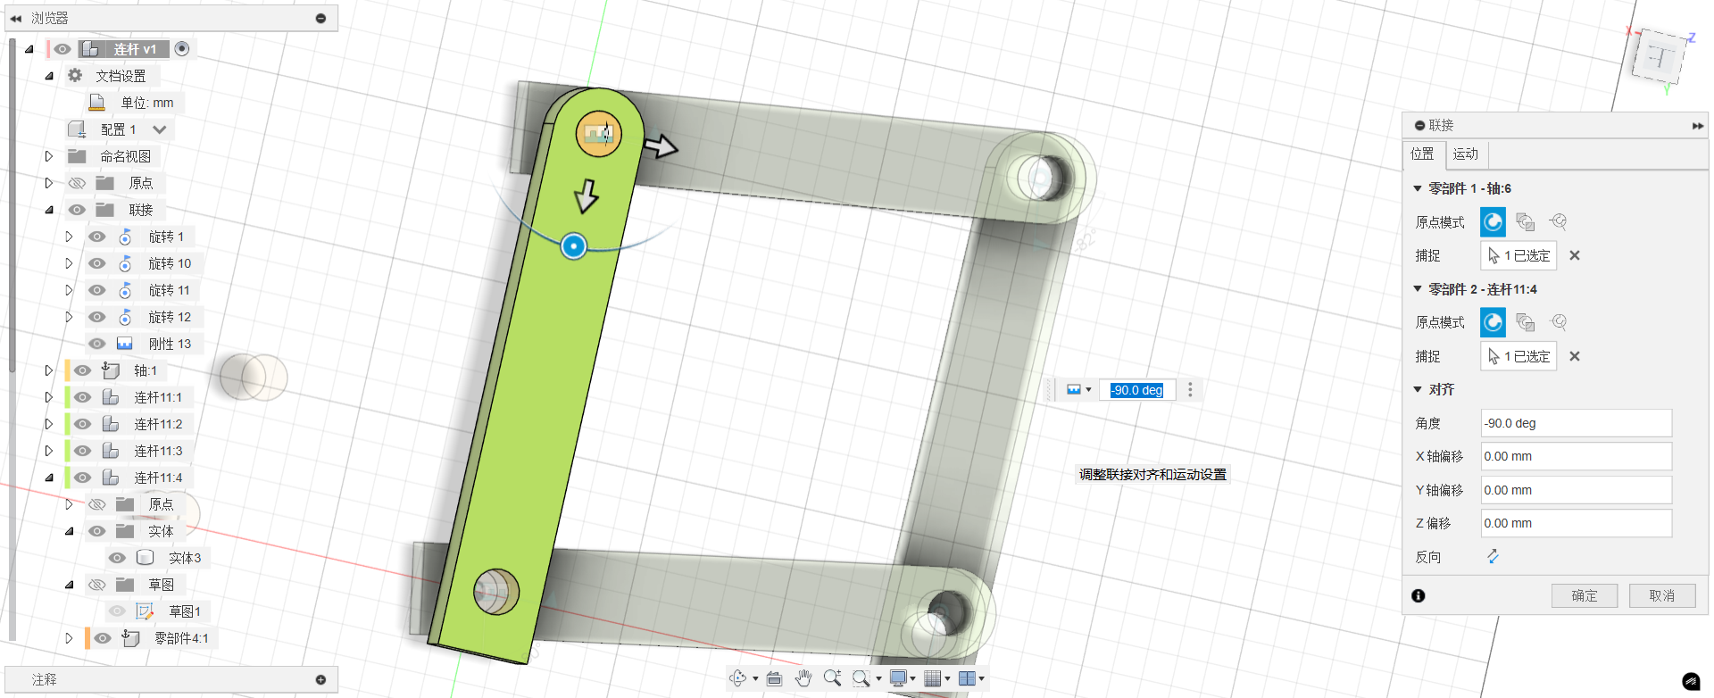Collapse the 联接 folder
This screenshot has height=698, width=1714.
click(49, 210)
